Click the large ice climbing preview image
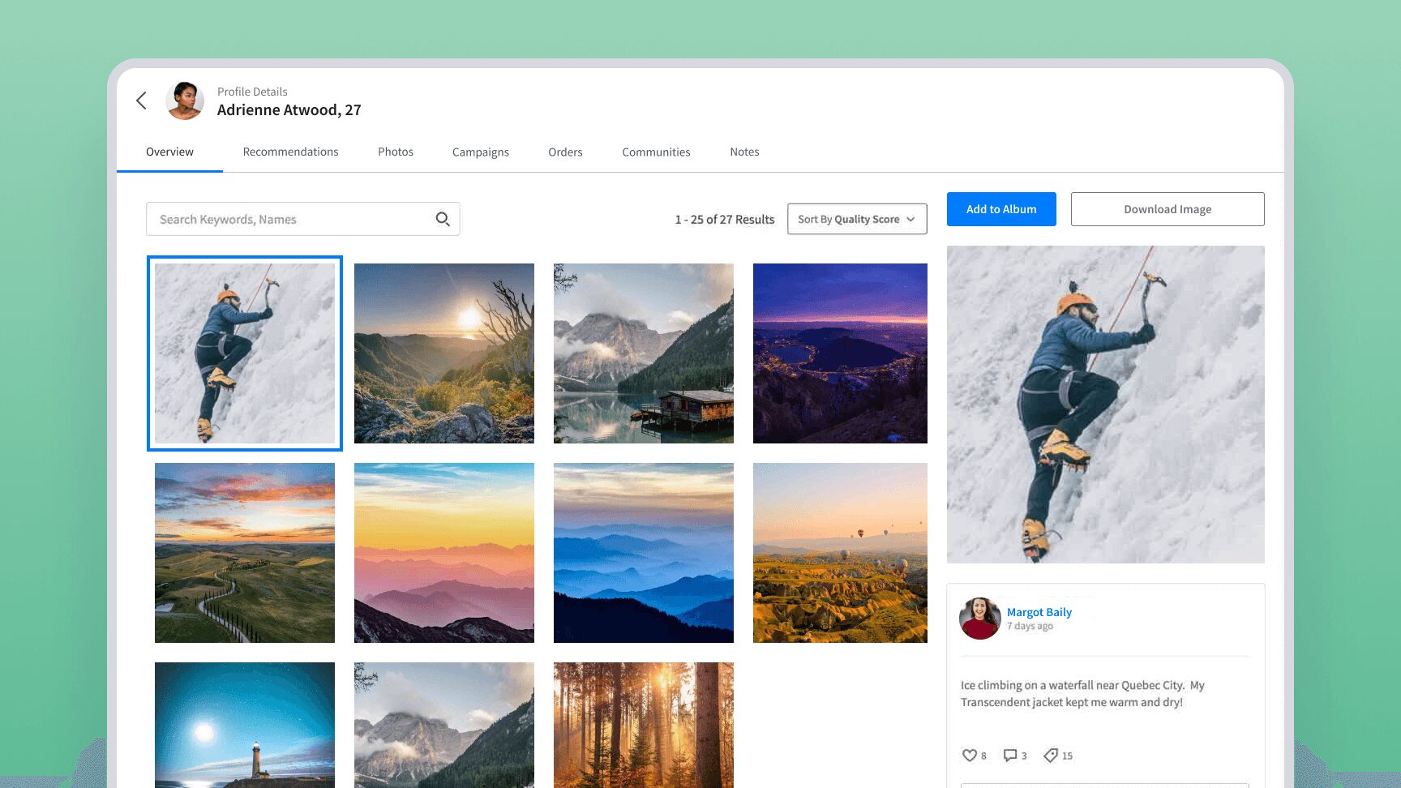 point(1106,405)
